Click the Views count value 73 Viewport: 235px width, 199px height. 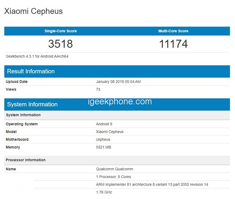coord(98,89)
